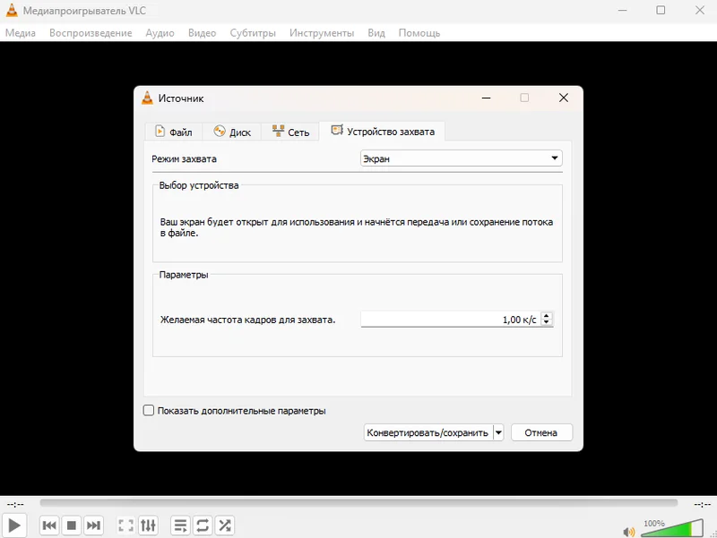Toggle shuffle random playback icon
Image resolution: width=717 pixels, height=538 pixels.
click(x=225, y=525)
